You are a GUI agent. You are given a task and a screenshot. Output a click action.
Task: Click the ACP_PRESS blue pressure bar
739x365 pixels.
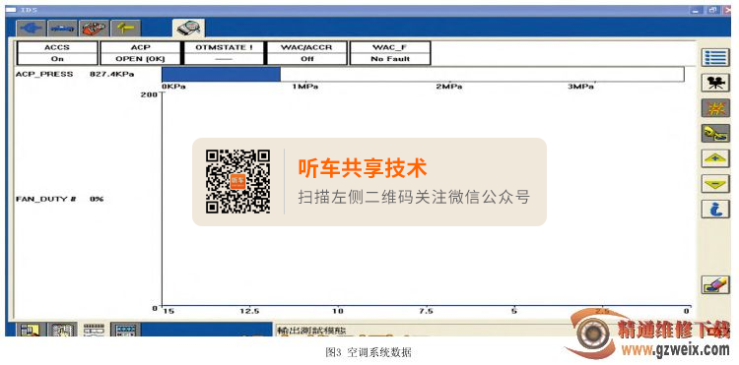[221, 75]
